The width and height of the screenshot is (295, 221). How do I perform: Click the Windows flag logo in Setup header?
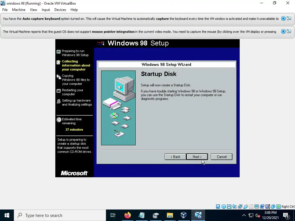tap(101, 43)
